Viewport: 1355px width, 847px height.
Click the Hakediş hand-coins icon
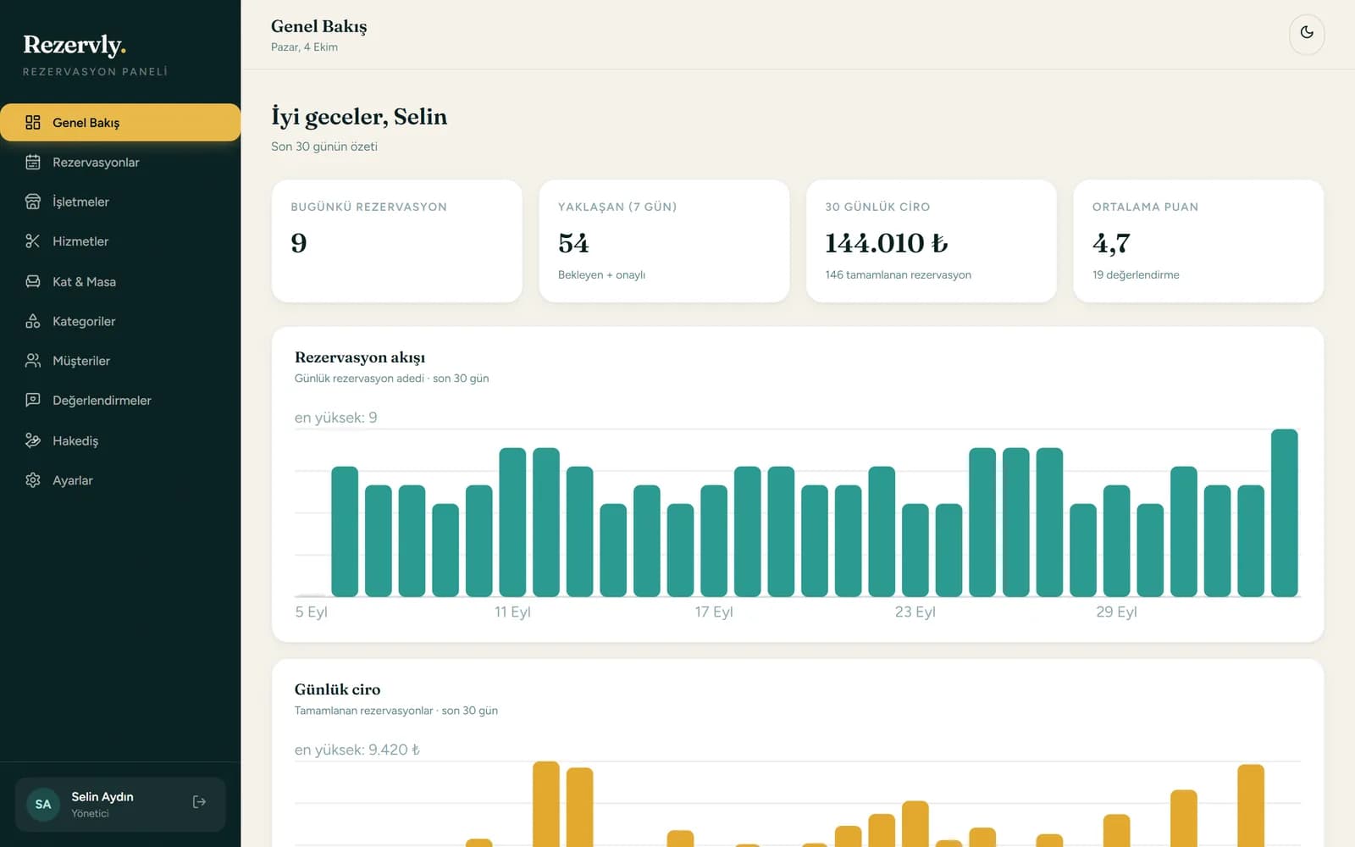[33, 440]
